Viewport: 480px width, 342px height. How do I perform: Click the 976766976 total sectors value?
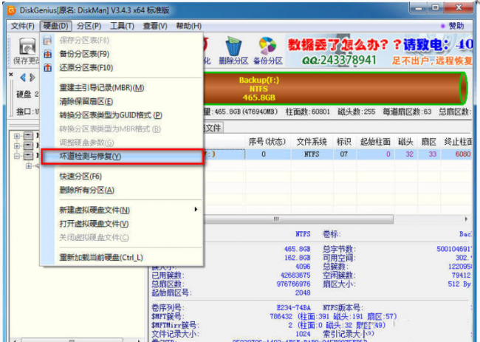(x=293, y=284)
